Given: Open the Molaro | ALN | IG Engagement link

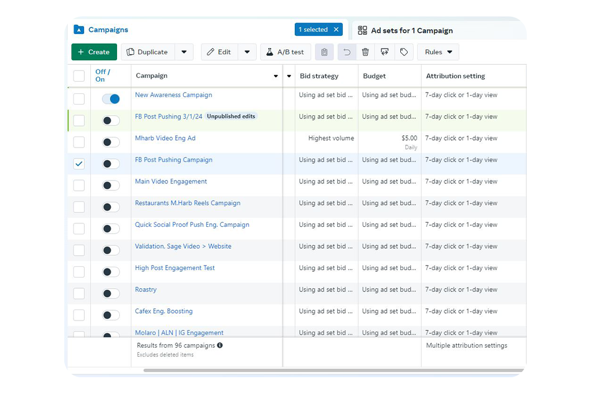Looking at the screenshot, I should (x=180, y=333).
